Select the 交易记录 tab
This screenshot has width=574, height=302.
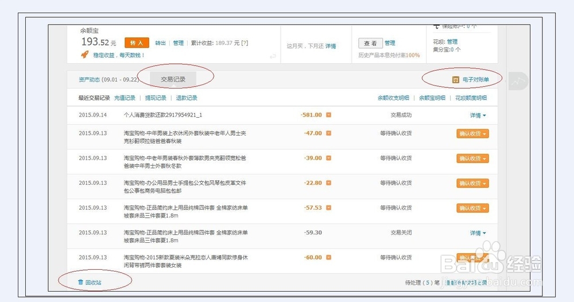pyautogui.click(x=173, y=79)
